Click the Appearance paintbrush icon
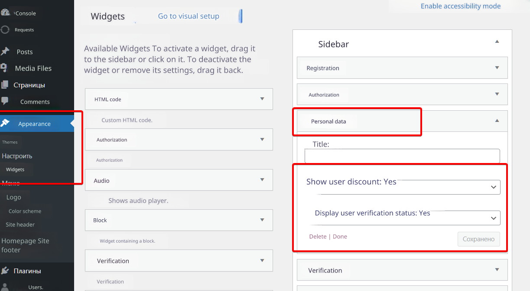 pyautogui.click(x=5, y=123)
